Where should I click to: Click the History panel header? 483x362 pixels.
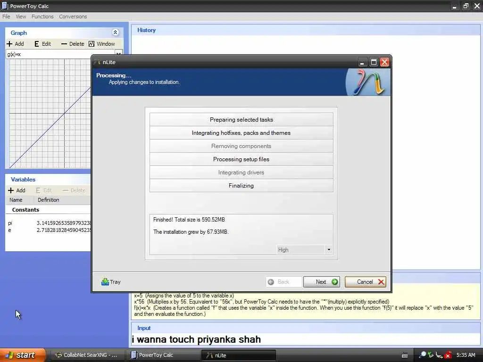coord(306,30)
